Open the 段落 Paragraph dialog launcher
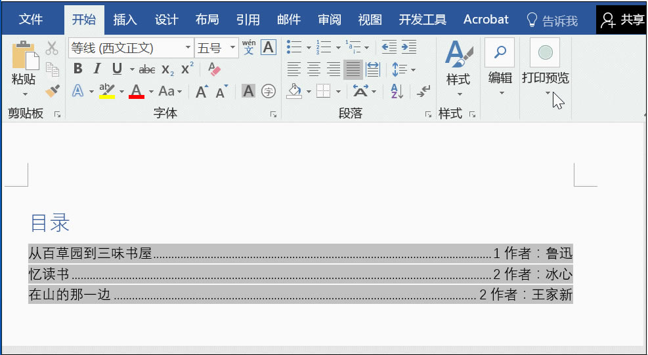The image size is (648, 355). 428,114
